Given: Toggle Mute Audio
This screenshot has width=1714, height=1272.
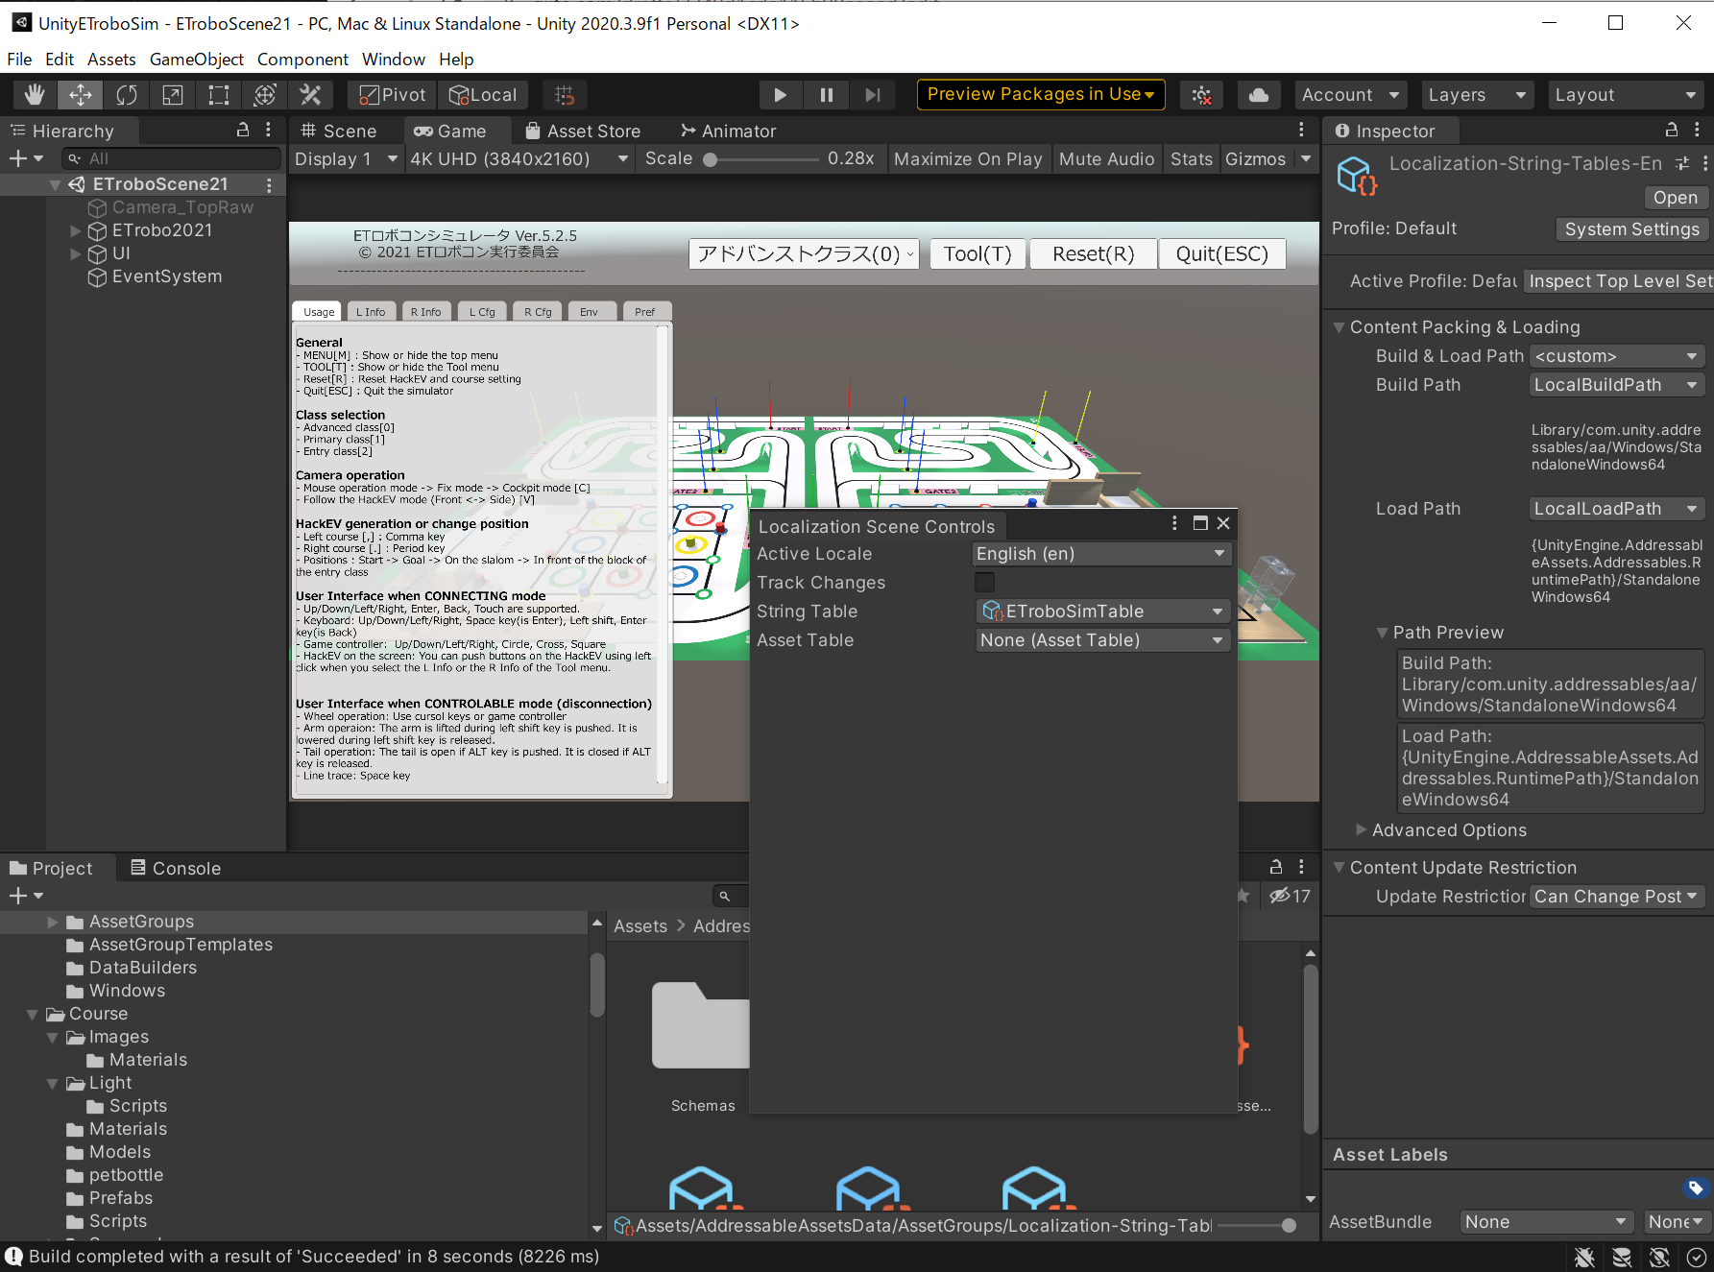Looking at the screenshot, I should (x=1106, y=159).
